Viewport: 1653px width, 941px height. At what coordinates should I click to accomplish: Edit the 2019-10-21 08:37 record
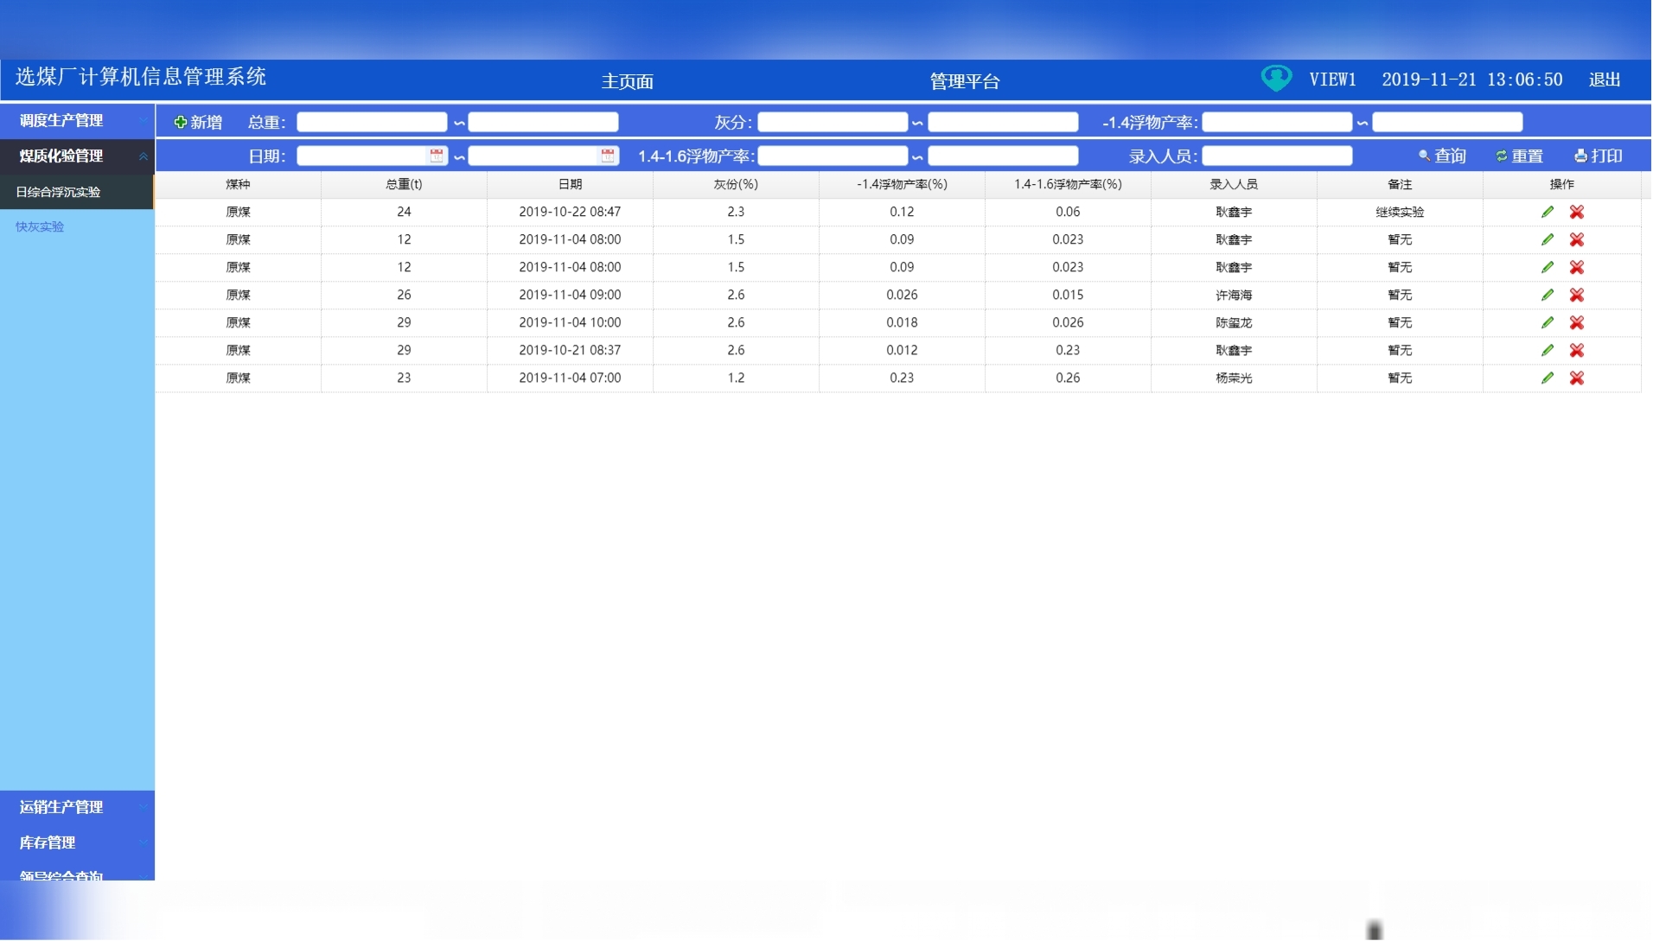tap(1548, 351)
